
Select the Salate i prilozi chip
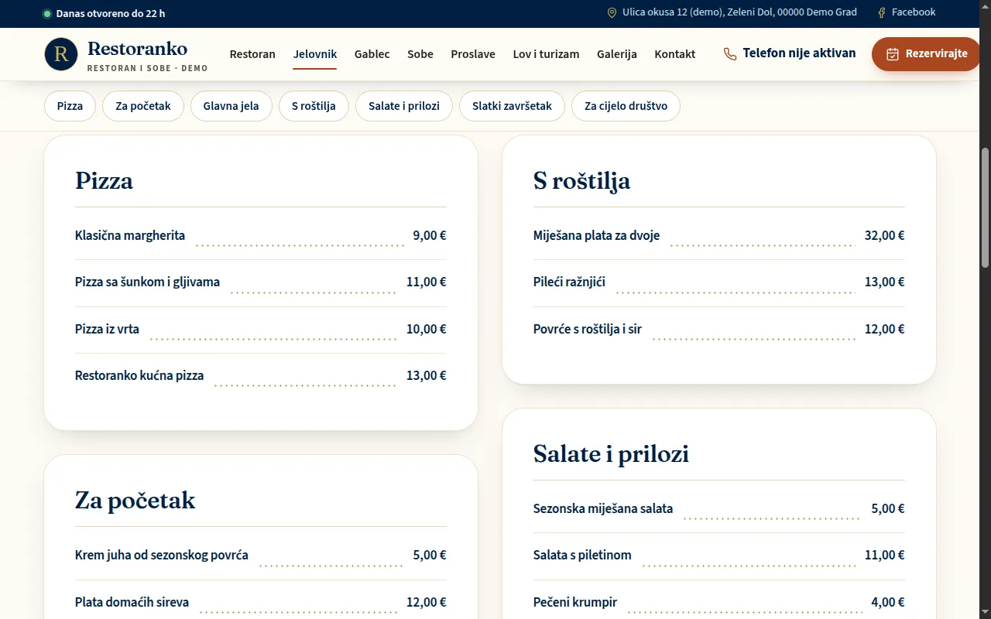pos(404,106)
